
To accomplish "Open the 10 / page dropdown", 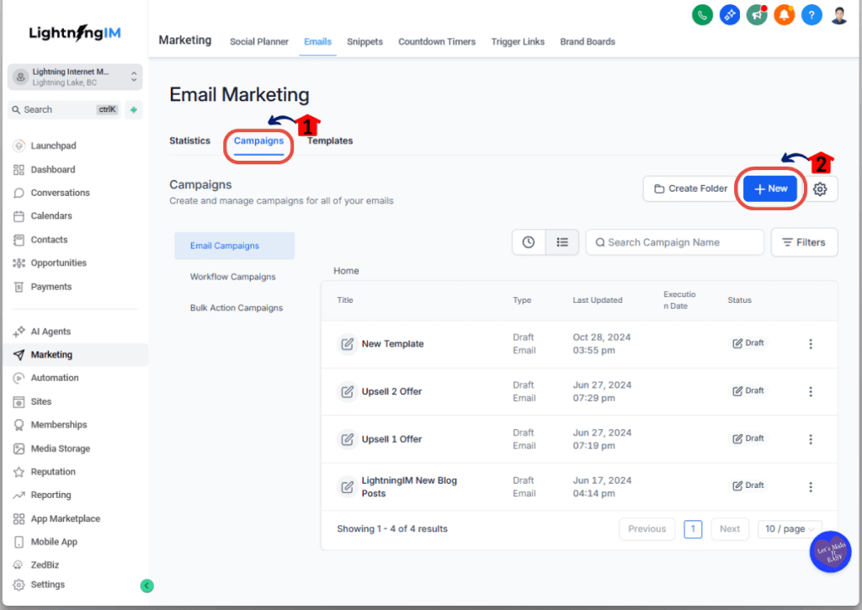I will 789,528.
